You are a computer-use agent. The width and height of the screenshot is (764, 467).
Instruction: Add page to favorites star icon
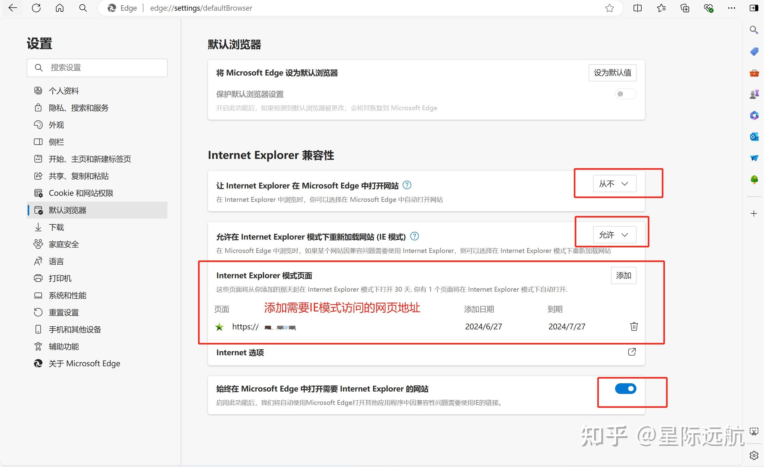click(x=609, y=8)
